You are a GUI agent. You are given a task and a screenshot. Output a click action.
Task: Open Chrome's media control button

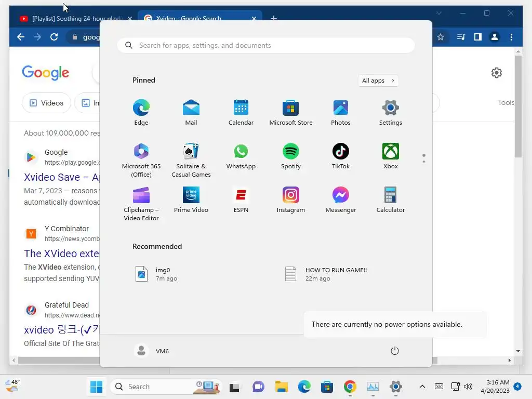461,37
